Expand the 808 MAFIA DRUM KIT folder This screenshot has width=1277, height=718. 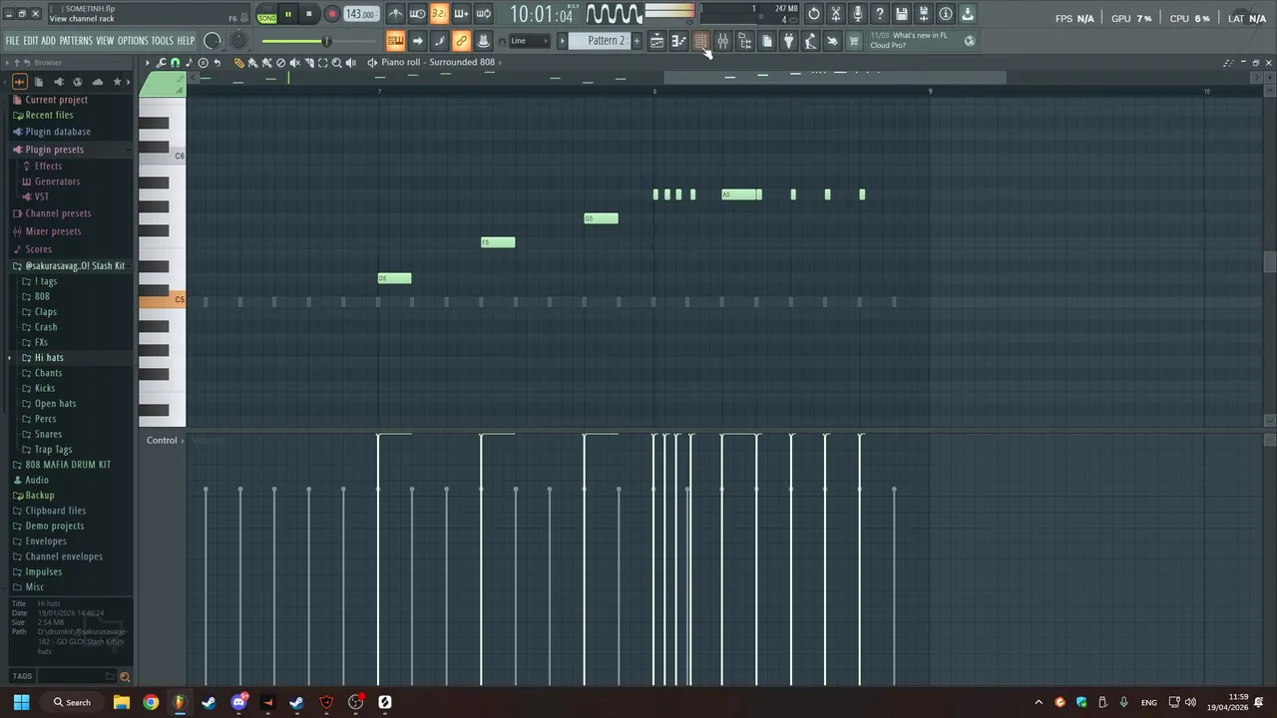(68, 465)
